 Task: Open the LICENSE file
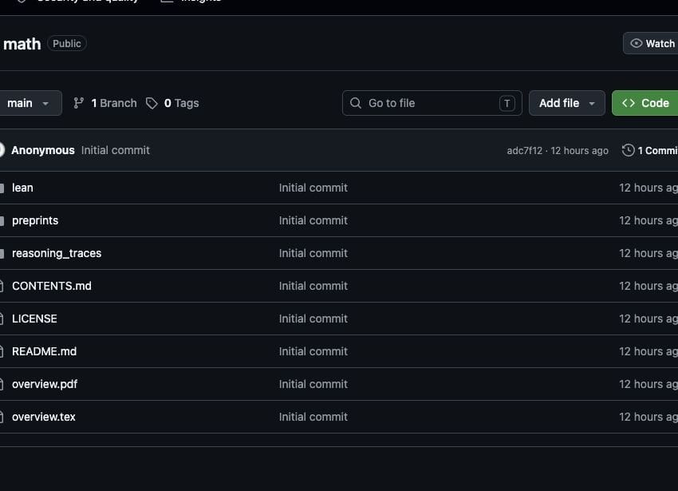point(34,319)
